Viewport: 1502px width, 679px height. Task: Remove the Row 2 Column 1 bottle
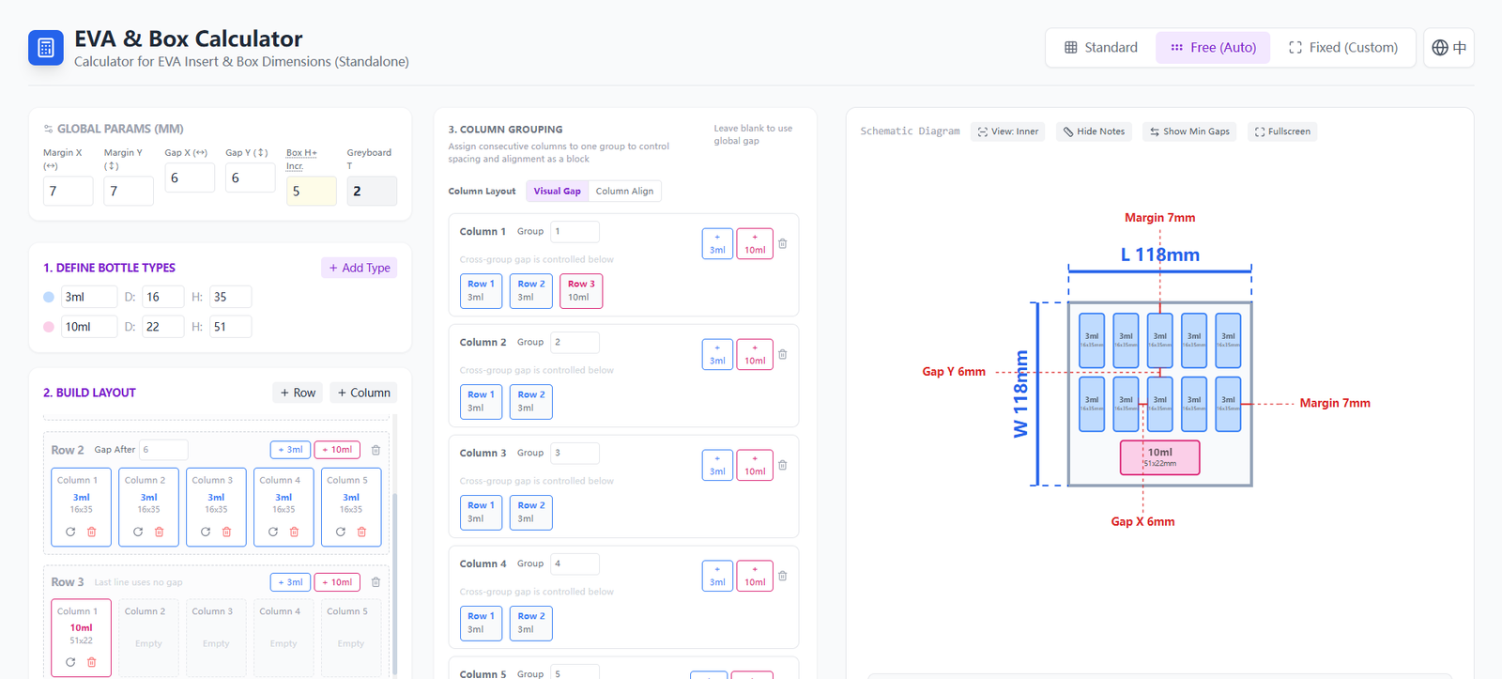tap(92, 532)
